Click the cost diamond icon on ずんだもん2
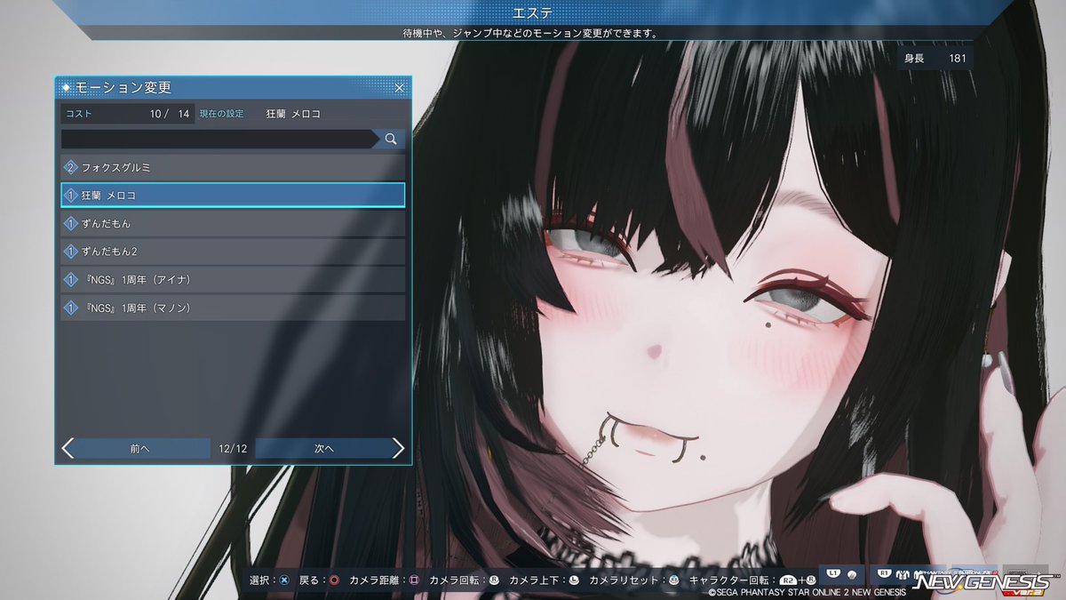 [x=70, y=252]
